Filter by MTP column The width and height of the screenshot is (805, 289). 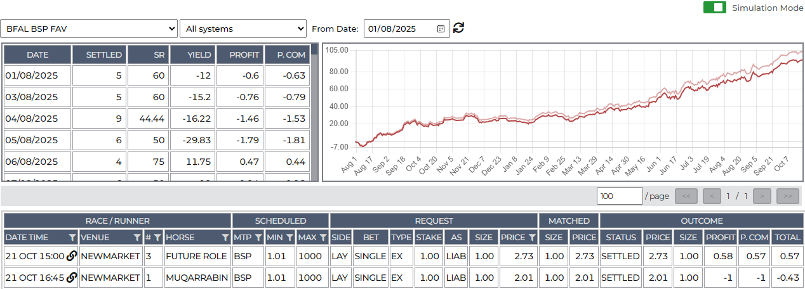tap(260, 237)
